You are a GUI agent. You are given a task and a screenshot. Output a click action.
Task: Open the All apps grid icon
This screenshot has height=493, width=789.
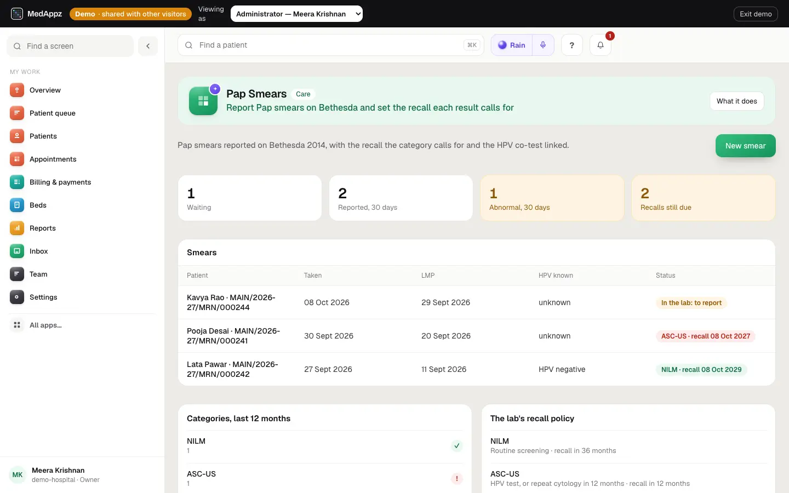[x=17, y=325]
